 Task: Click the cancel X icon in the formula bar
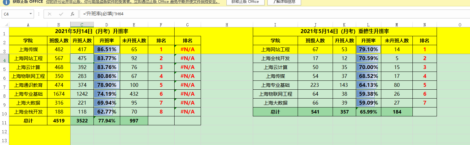pos(50,14)
